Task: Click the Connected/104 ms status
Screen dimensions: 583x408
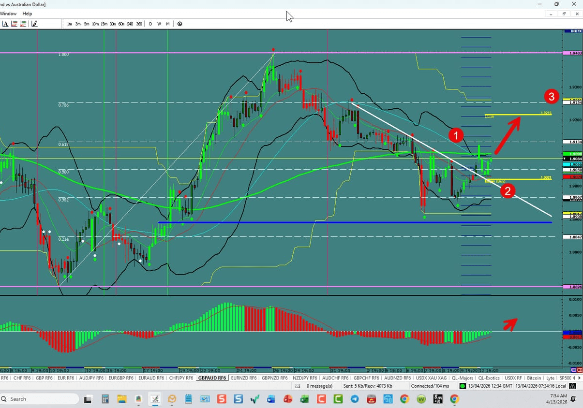Action: point(430,386)
